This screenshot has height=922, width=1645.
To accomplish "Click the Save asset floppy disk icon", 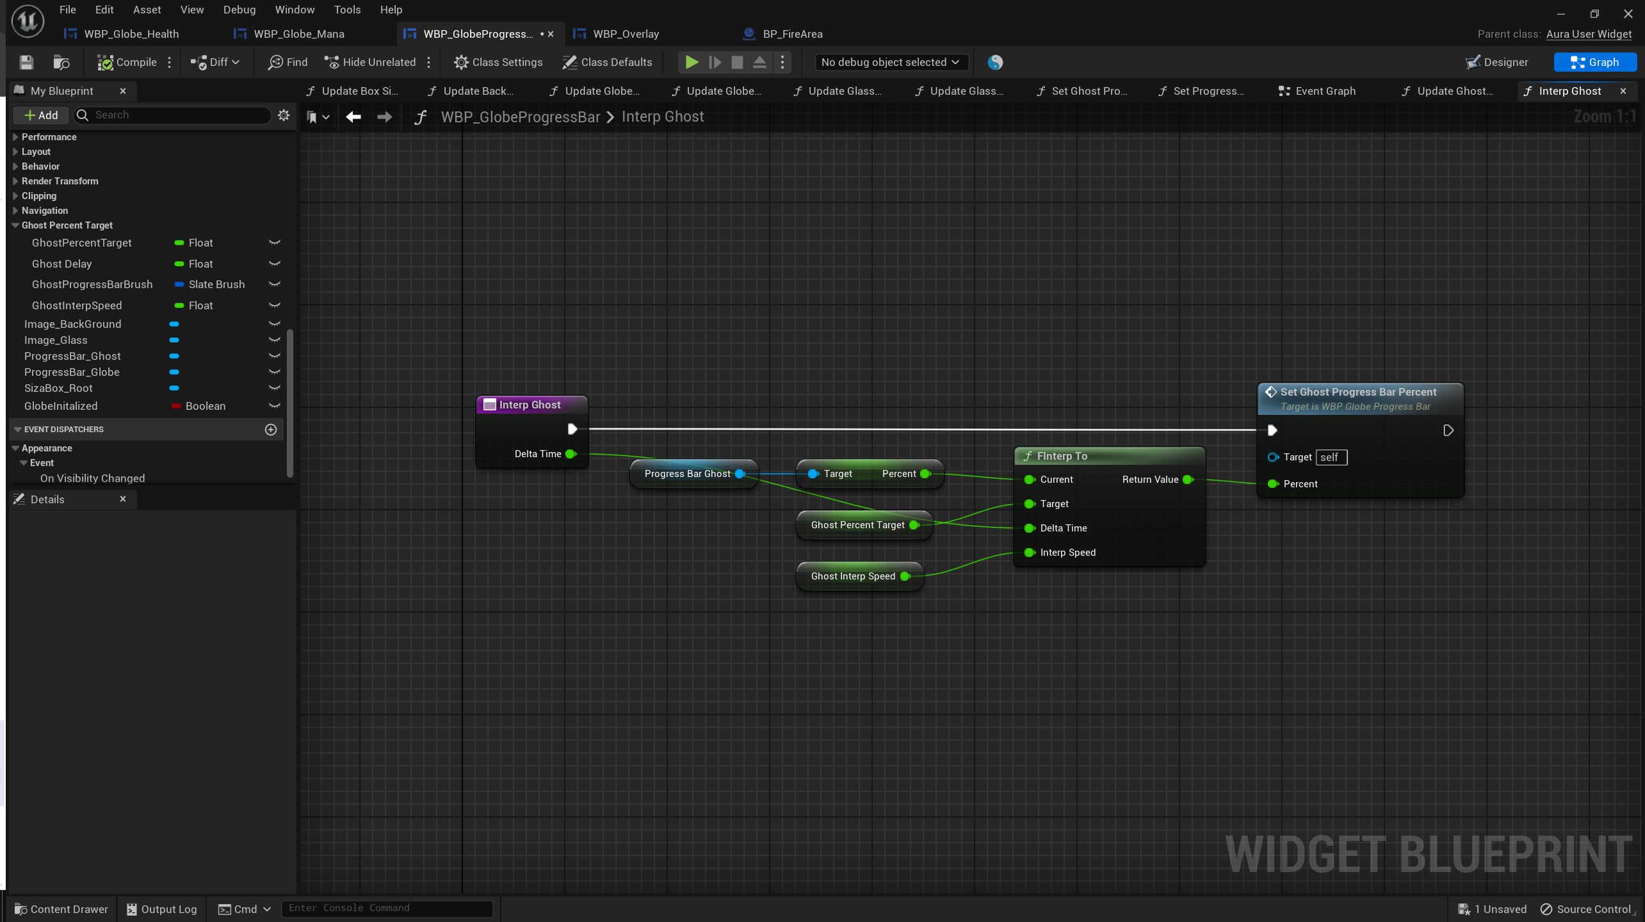I will click(26, 62).
